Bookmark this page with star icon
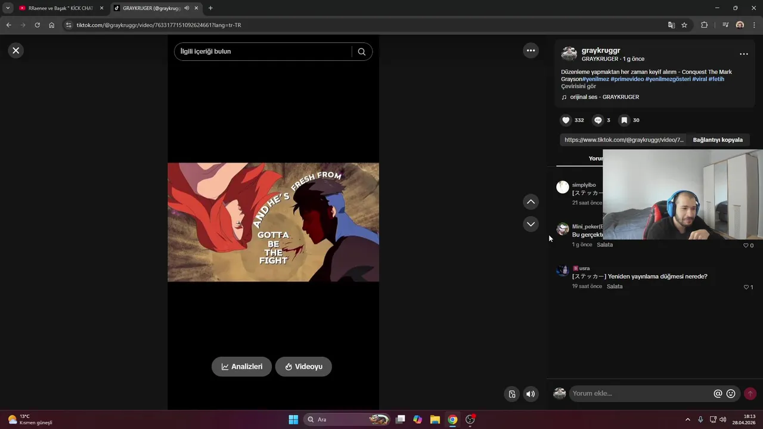The height and width of the screenshot is (429, 763). tap(684, 25)
